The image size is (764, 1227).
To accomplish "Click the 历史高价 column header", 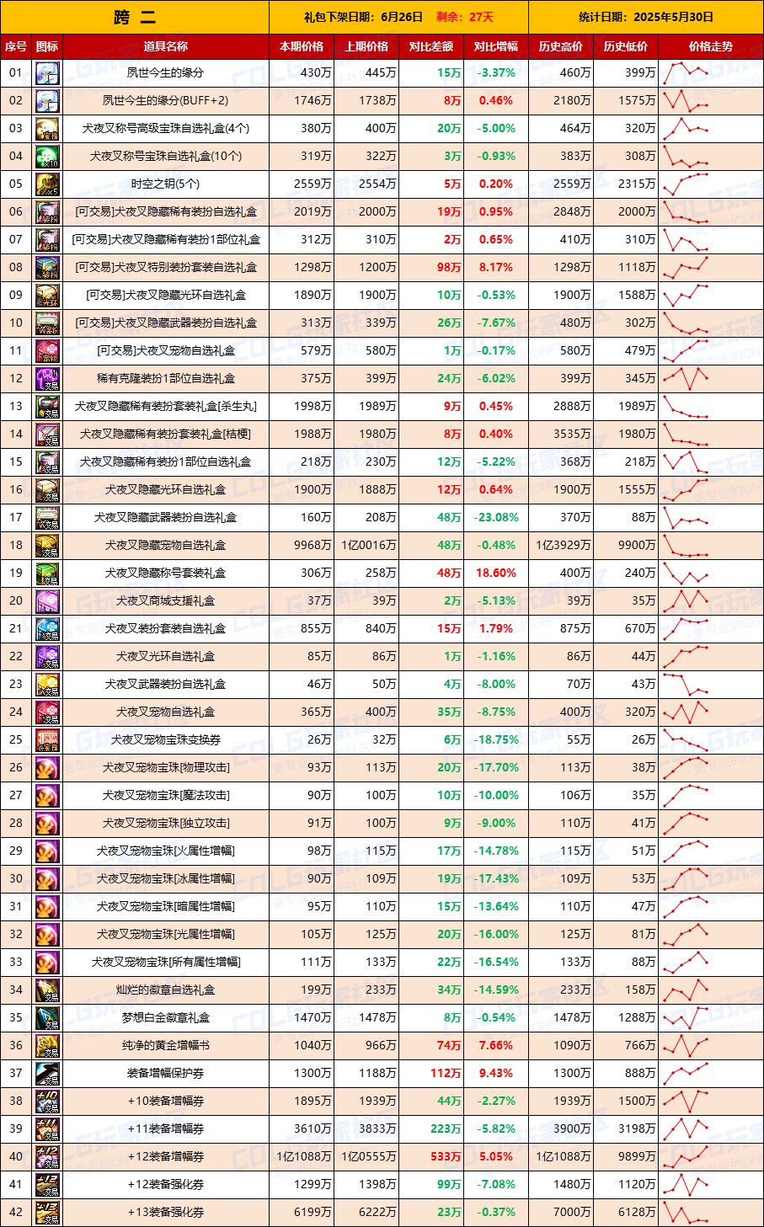I will point(561,47).
